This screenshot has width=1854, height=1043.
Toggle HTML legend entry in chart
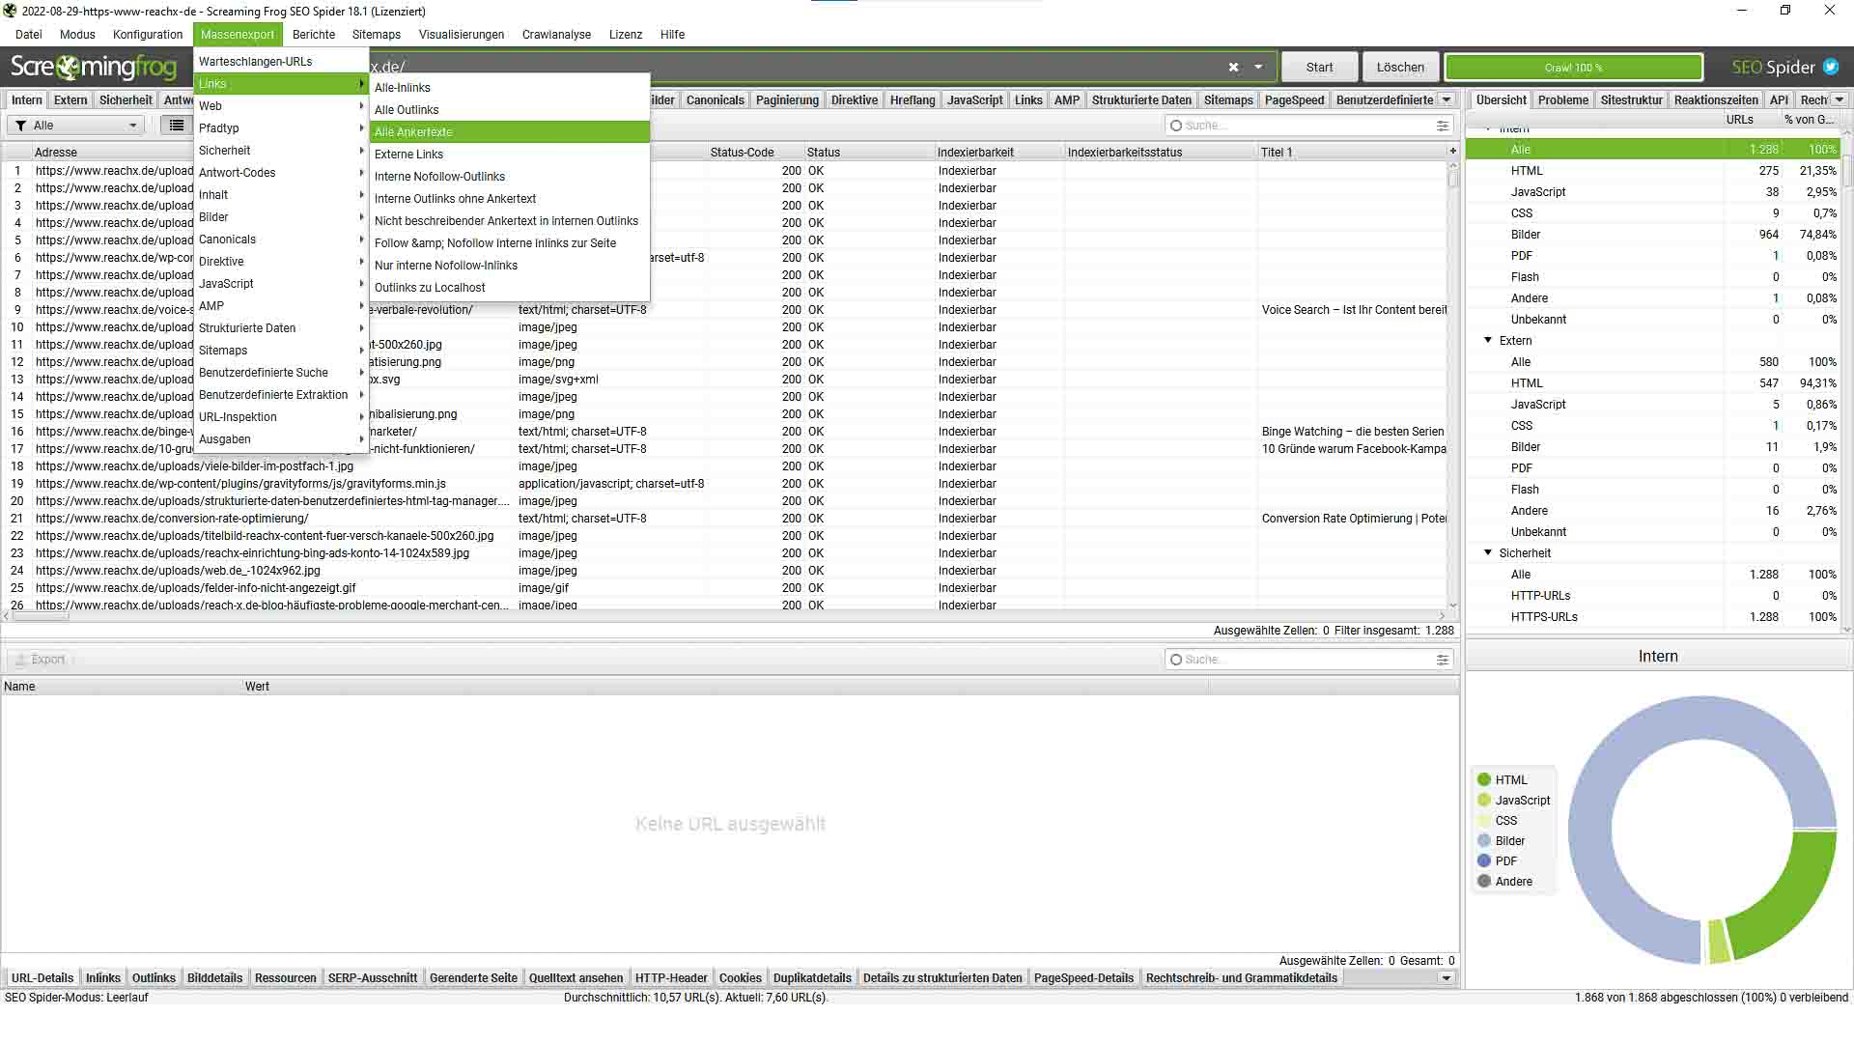tap(1511, 780)
